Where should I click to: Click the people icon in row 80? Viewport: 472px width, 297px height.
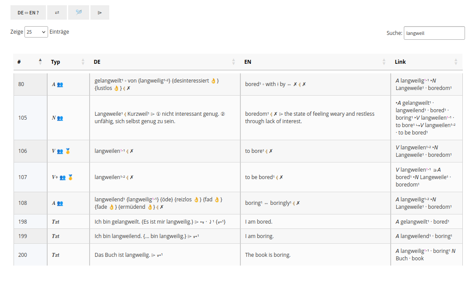point(60,85)
